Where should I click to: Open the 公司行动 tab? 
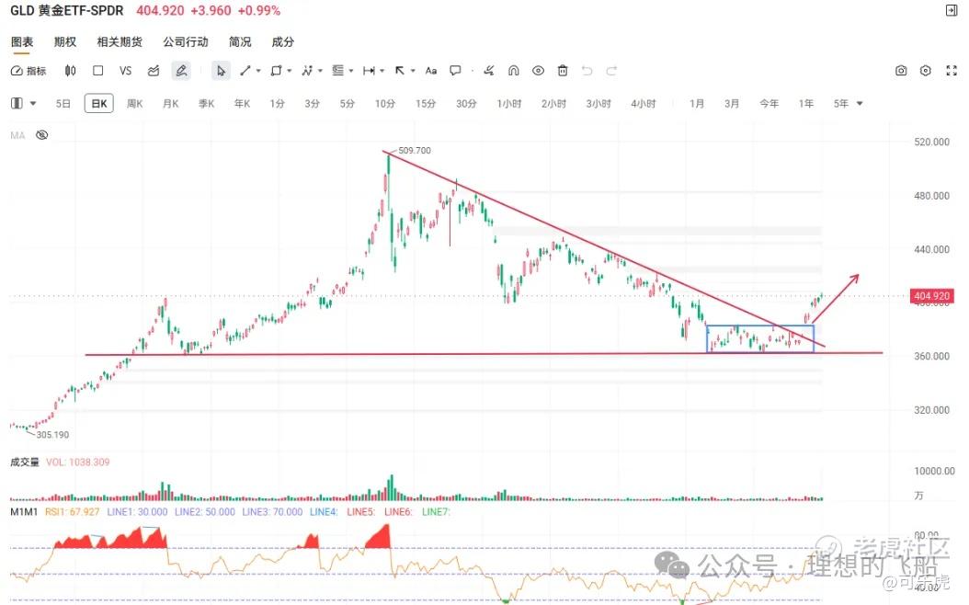(x=186, y=42)
